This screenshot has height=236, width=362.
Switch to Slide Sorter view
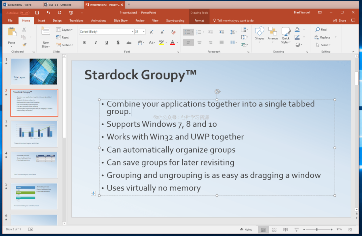pos(274,230)
